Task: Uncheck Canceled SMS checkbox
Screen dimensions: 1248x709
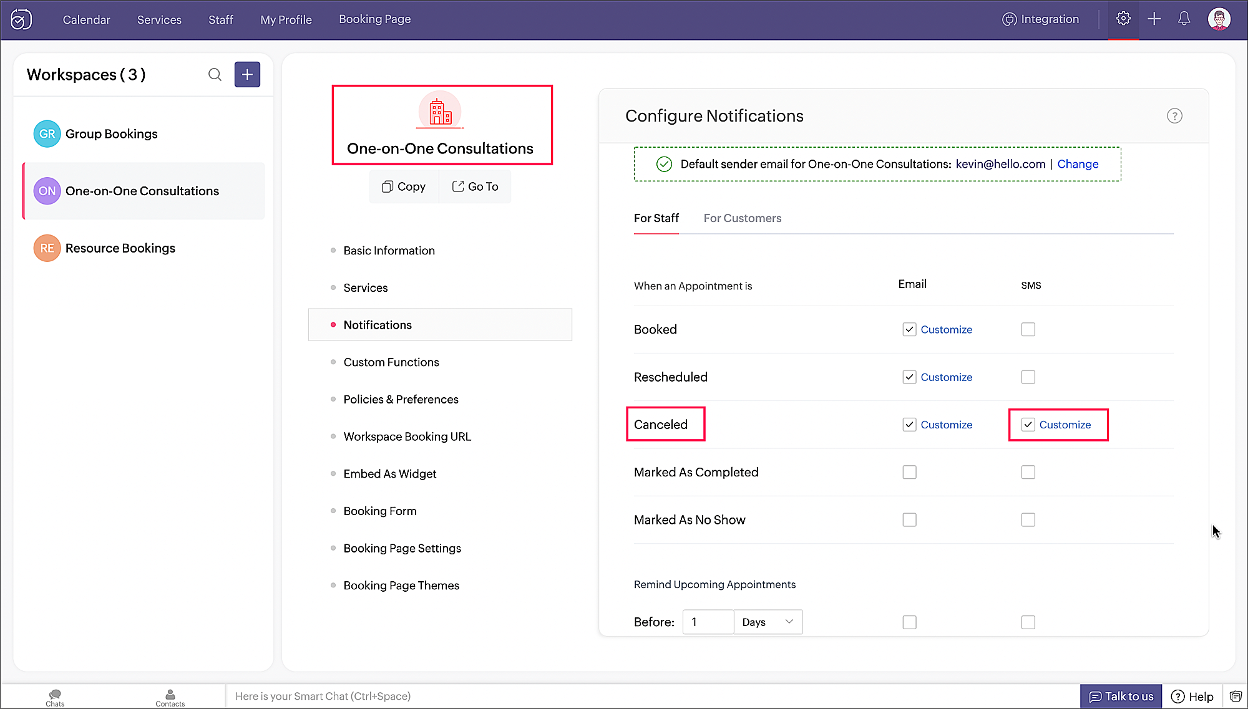Action: (1028, 425)
